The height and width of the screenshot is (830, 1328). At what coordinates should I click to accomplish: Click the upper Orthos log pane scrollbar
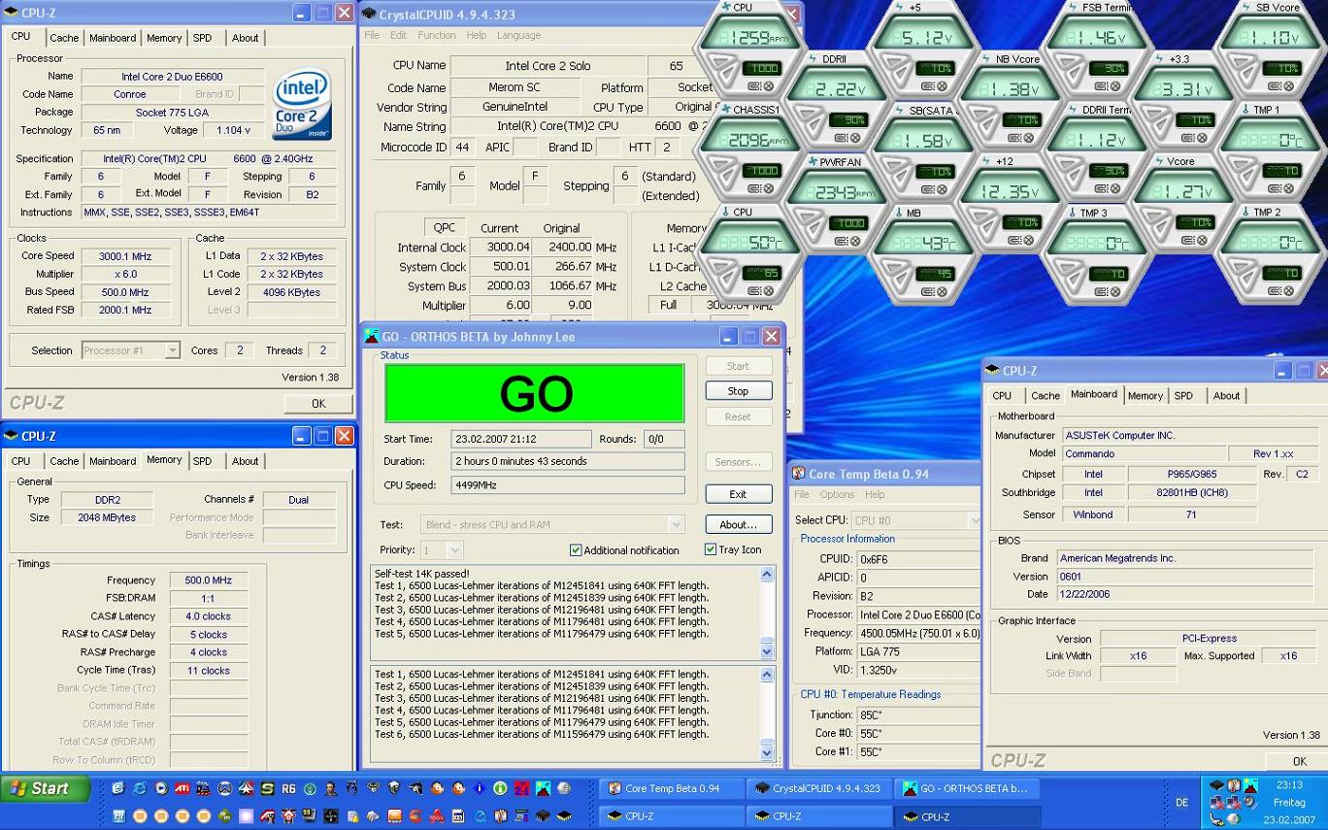tap(767, 612)
